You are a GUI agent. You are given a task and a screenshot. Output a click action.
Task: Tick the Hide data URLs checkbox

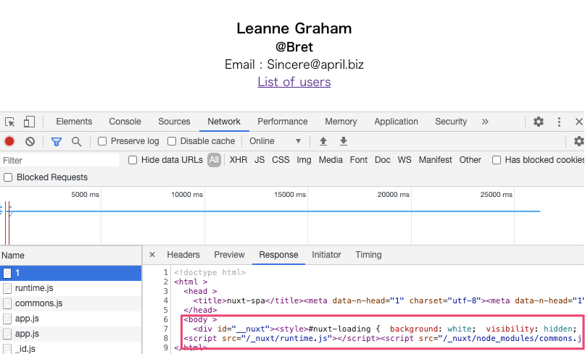point(133,160)
